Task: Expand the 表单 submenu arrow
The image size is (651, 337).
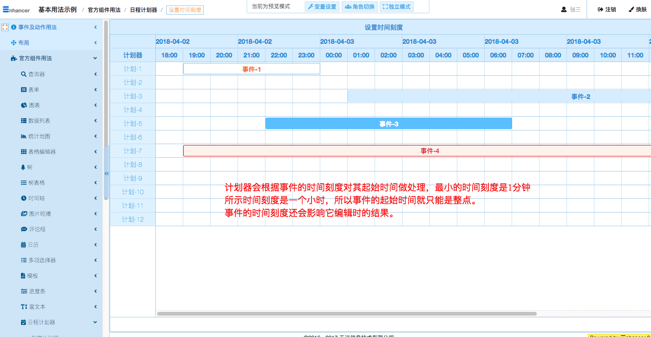Action: 95,90
